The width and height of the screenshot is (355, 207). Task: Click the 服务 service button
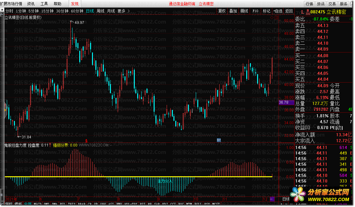[x=344, y=4]
